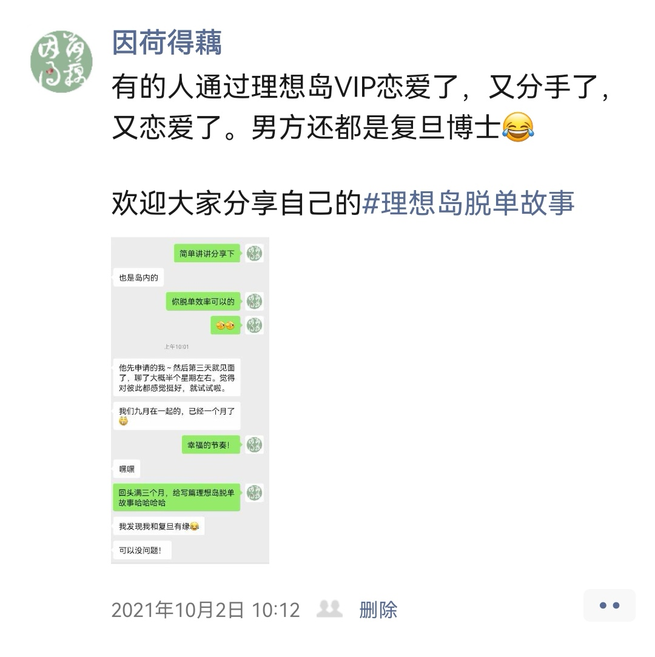Click the 删除 delete link
Image resolution: width=655 pixels, height=657 pixels.
click(378, 610)
